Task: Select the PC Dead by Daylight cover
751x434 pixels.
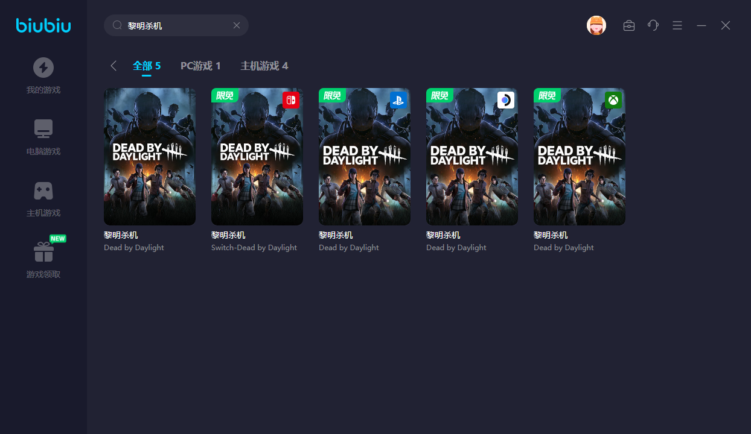Action: pyautogui.click(x=150, y=157)
